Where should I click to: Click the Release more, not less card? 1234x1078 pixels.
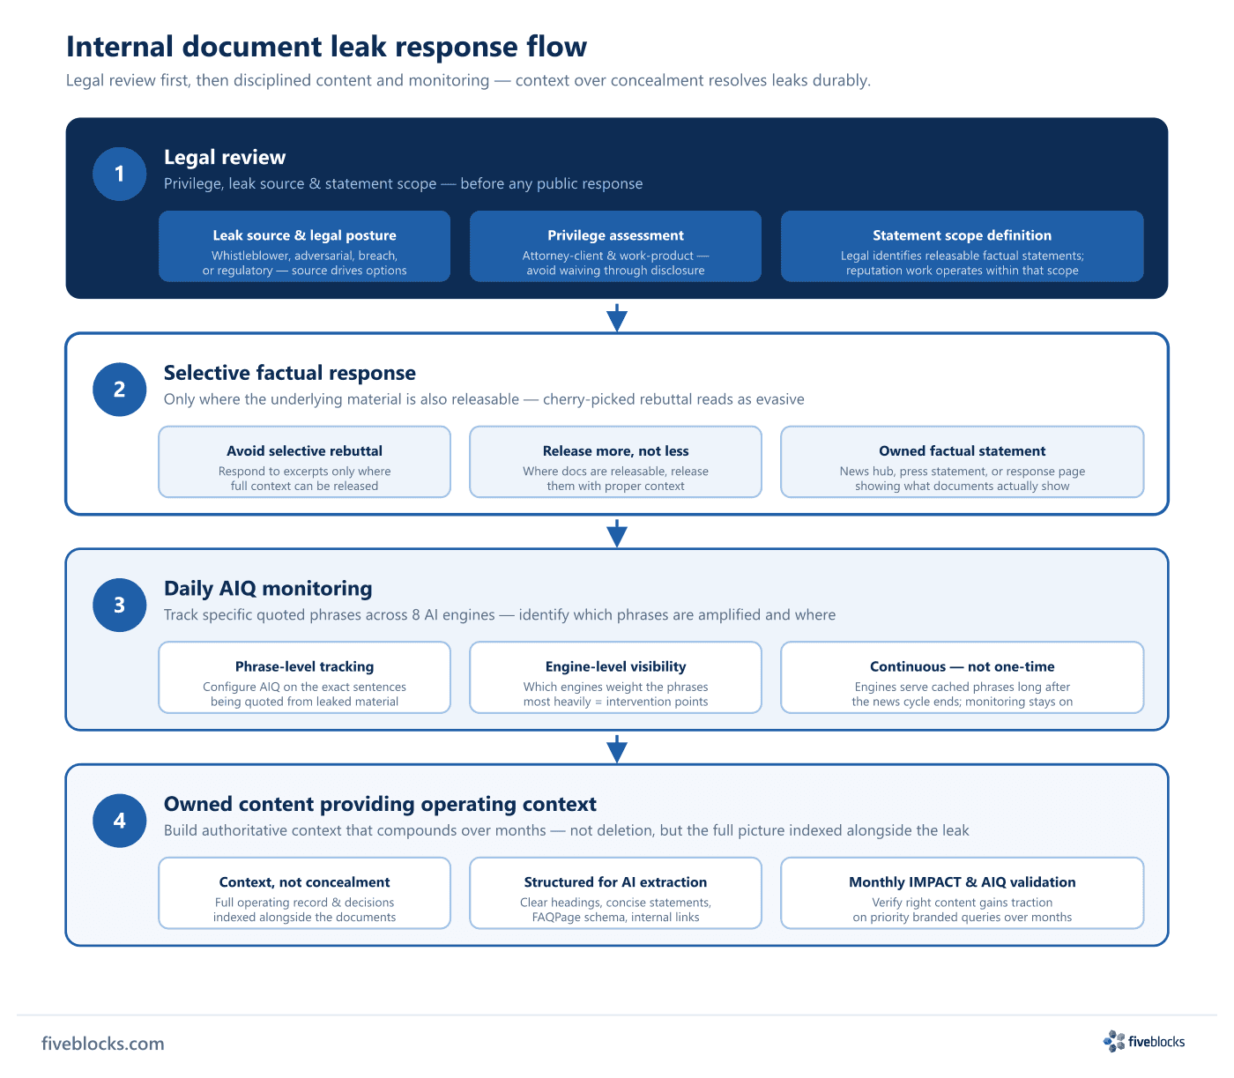615,462
